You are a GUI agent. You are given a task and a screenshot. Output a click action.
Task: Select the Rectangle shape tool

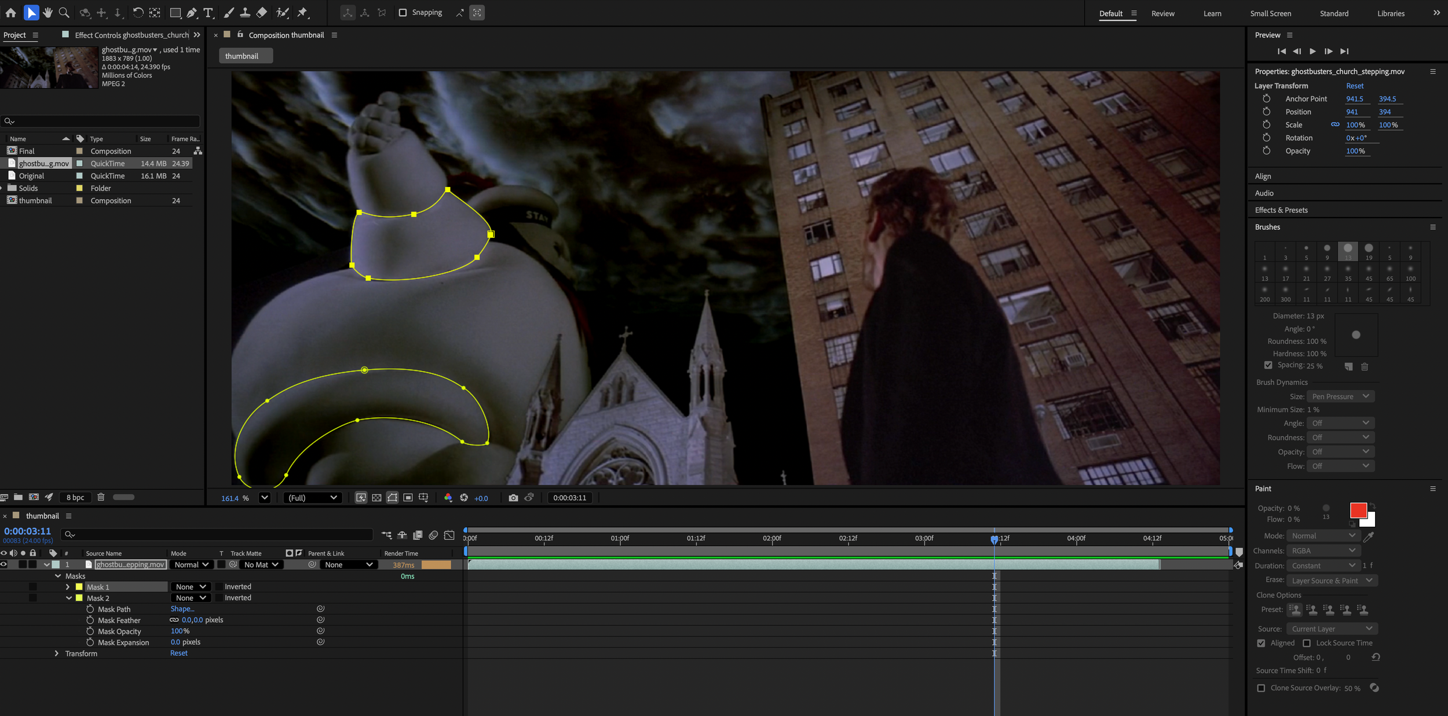pos(175,13)
